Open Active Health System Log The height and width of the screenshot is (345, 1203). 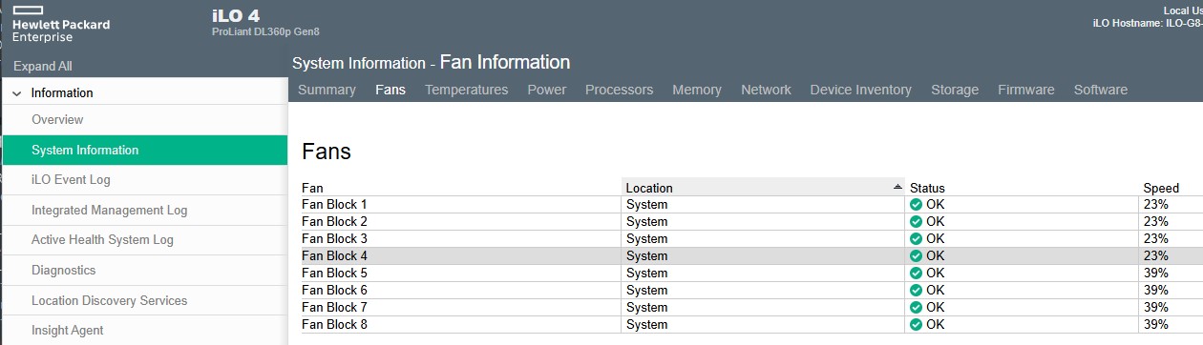[x=144, y=240]
